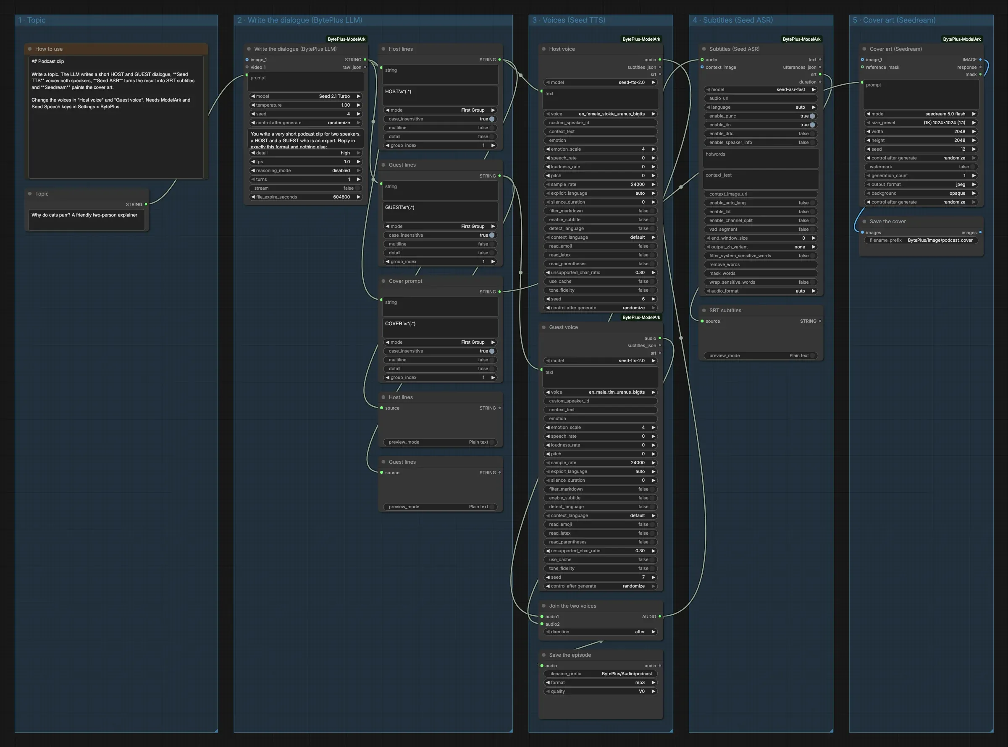1008x747 pixels.
Task: Collapse the Host voice node with its title dot
Action: 544,49
